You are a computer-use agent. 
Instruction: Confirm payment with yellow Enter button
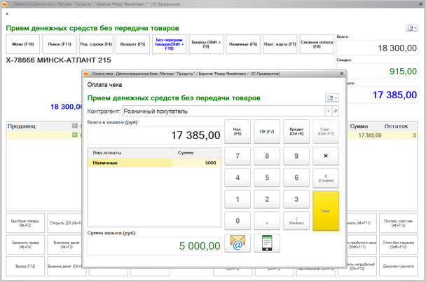pos(326,211)
